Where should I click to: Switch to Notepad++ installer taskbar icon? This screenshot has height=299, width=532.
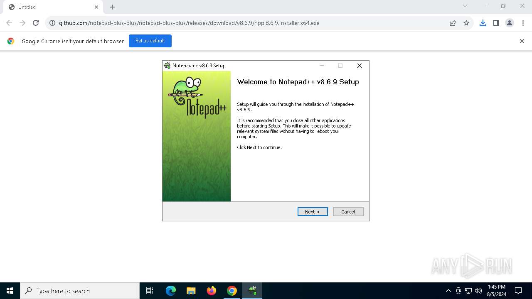click(252, 291)
